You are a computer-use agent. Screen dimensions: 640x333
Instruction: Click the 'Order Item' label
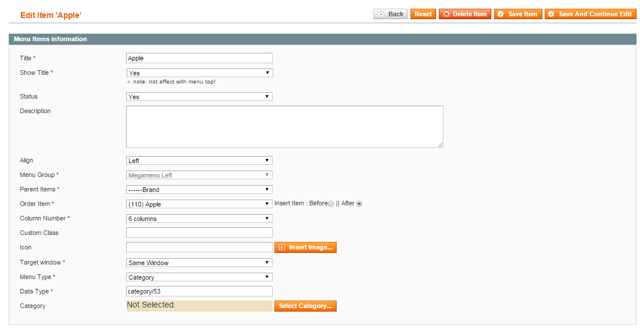35,204
